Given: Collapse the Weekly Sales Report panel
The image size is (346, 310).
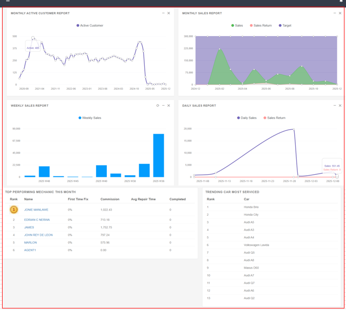Looking at the screenshot, I should point(163,106).
